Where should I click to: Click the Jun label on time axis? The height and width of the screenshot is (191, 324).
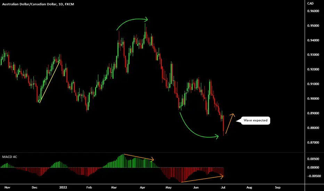[196, 188]
